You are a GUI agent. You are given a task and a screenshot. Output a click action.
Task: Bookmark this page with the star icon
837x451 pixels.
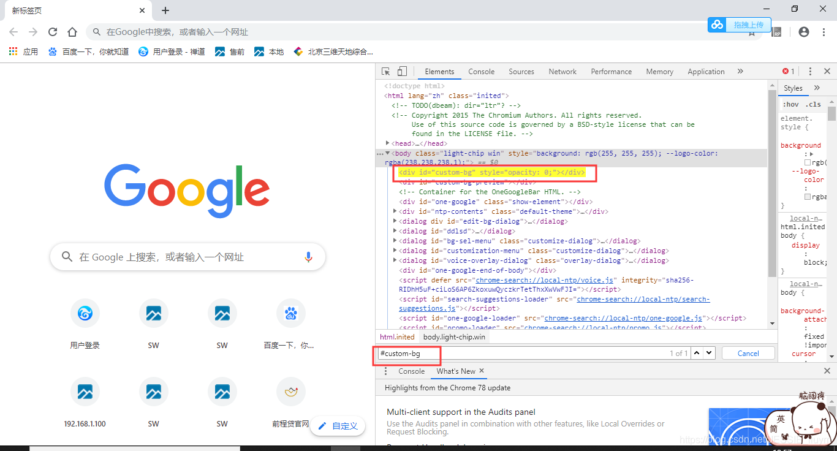(751, 33)
